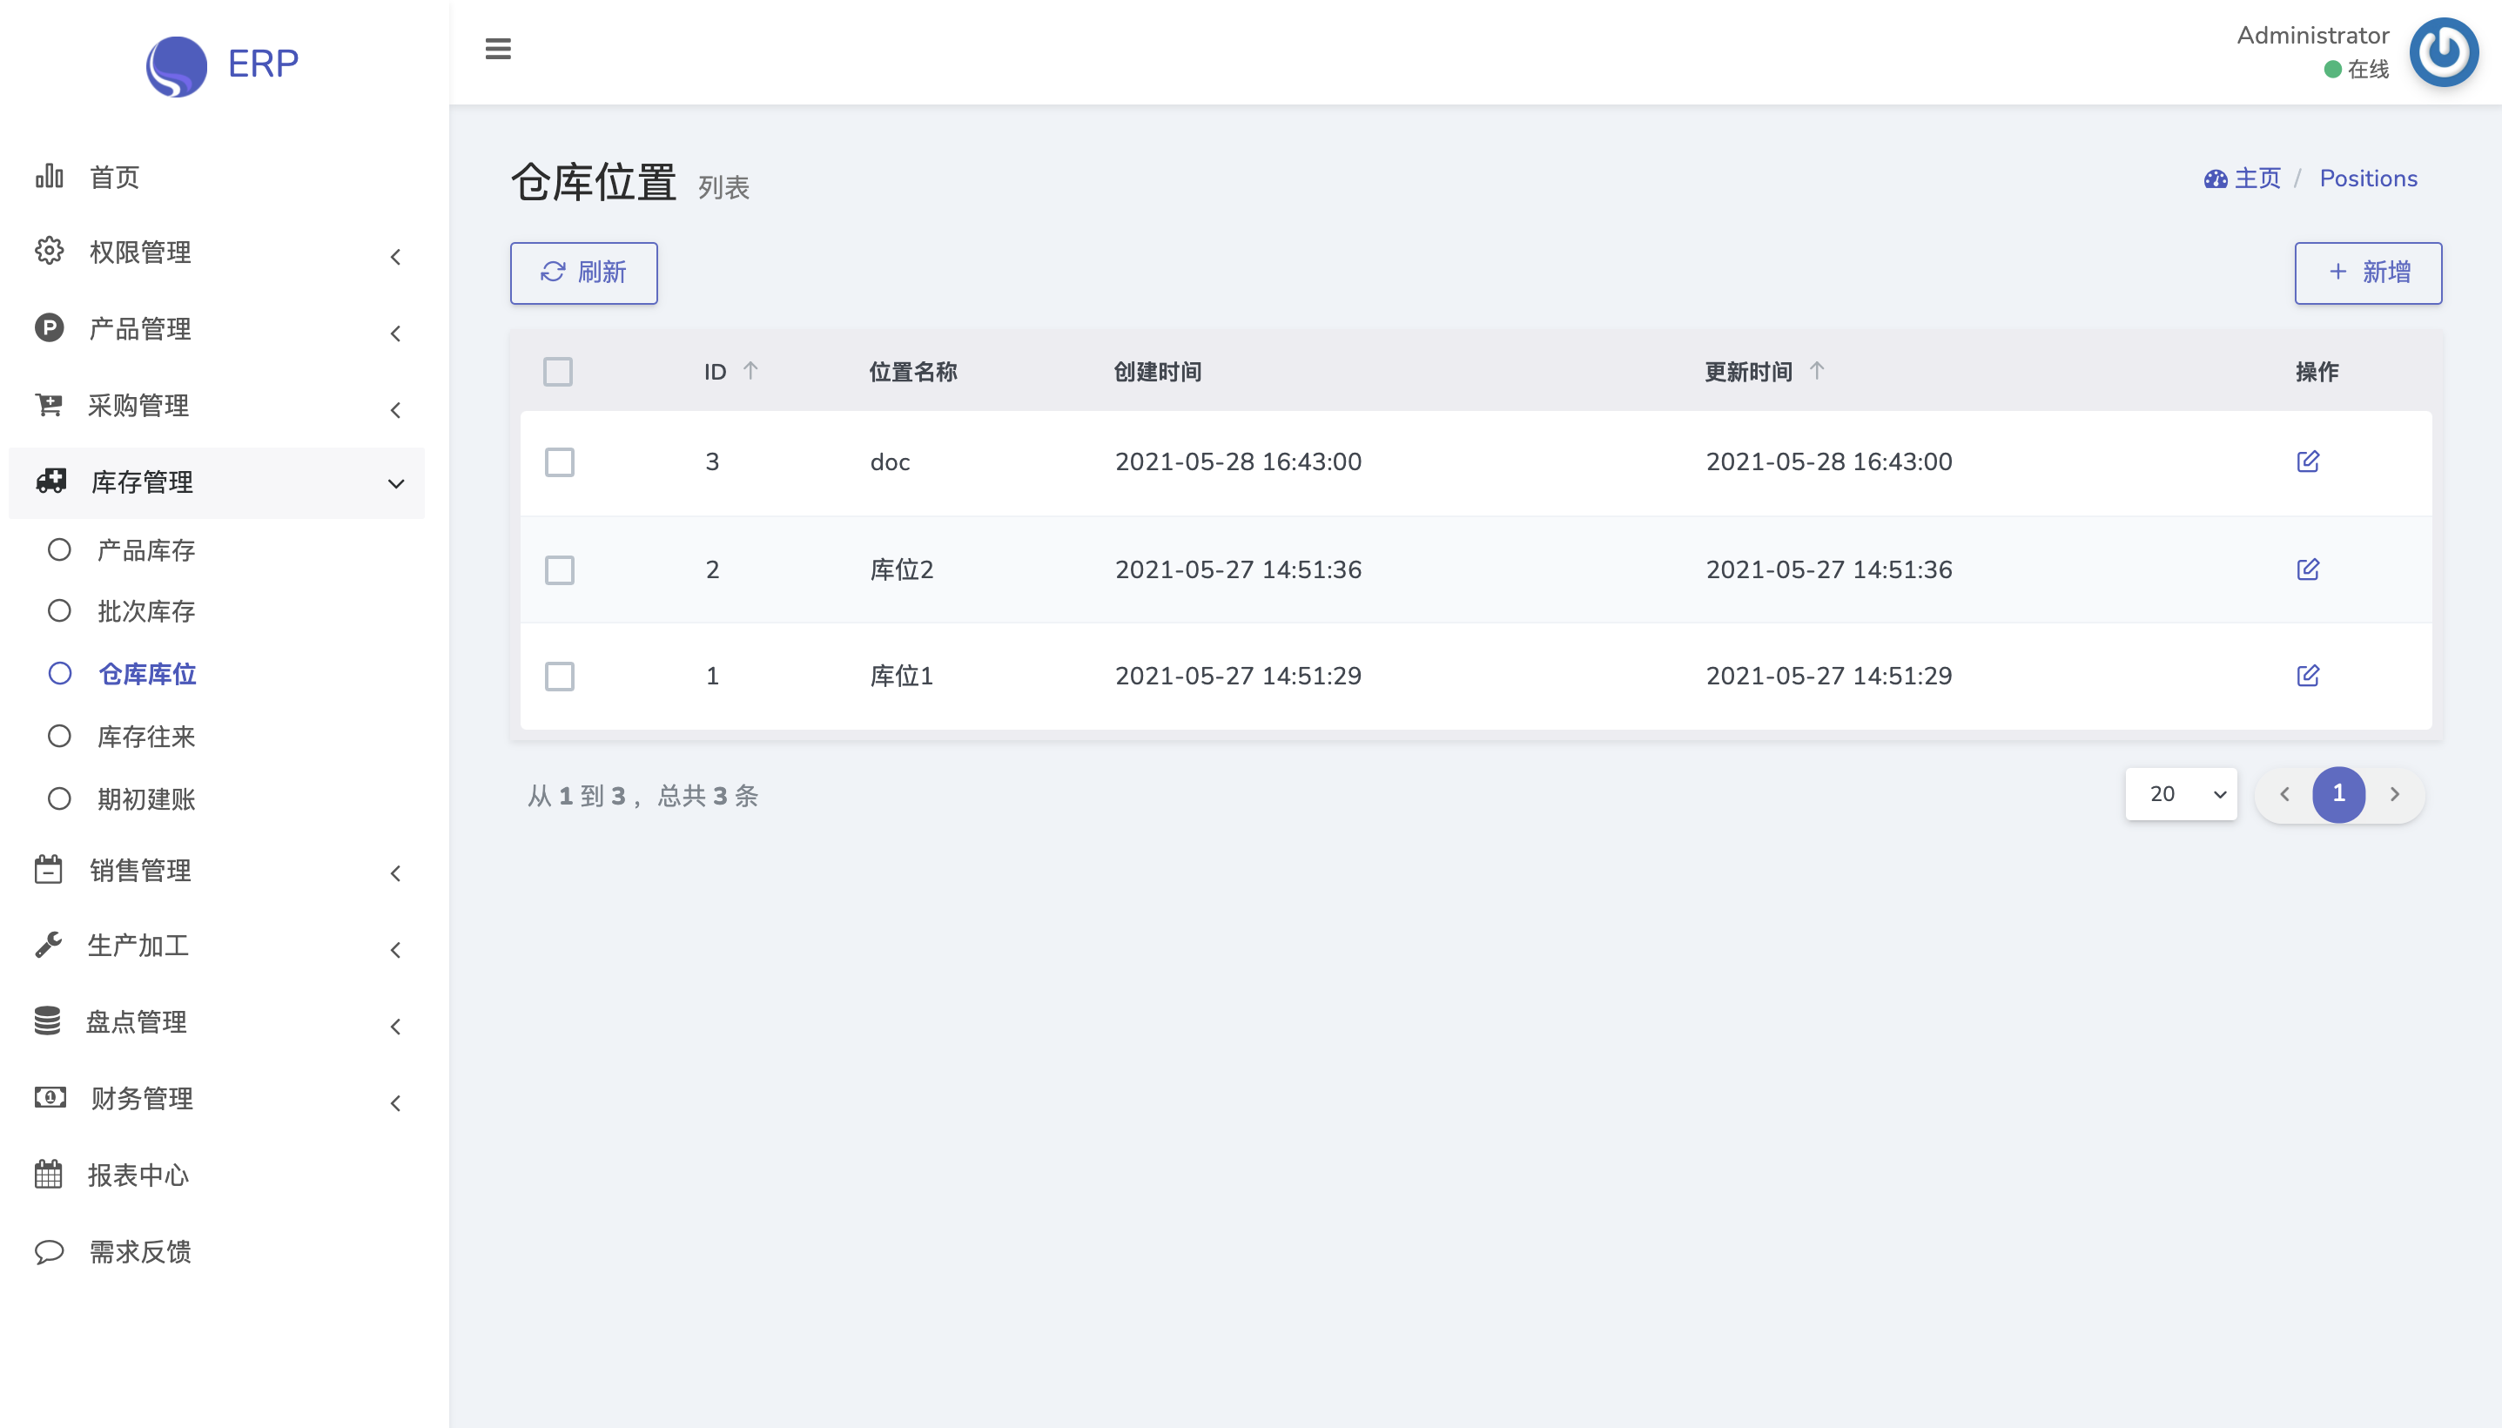Open the 报表中心 menu item

[138, 1175]
